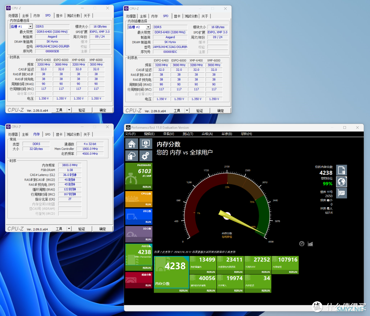Expand the memory slot #2 dropdown
This screenshot has width=370, height=316.
coord(148,27)
